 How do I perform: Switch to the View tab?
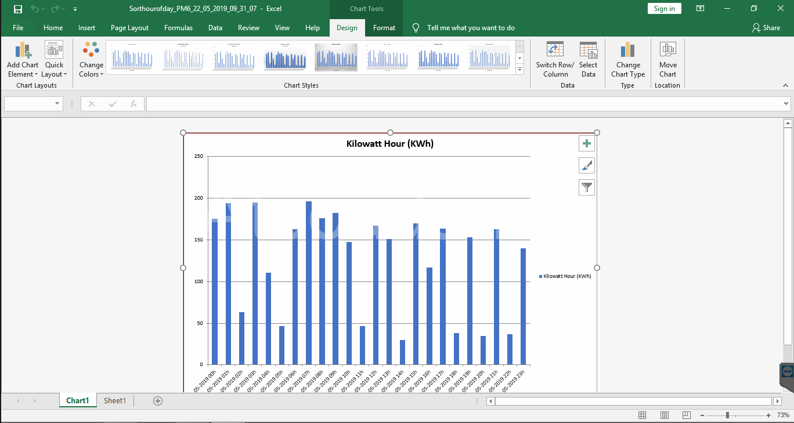click(283, 28)
